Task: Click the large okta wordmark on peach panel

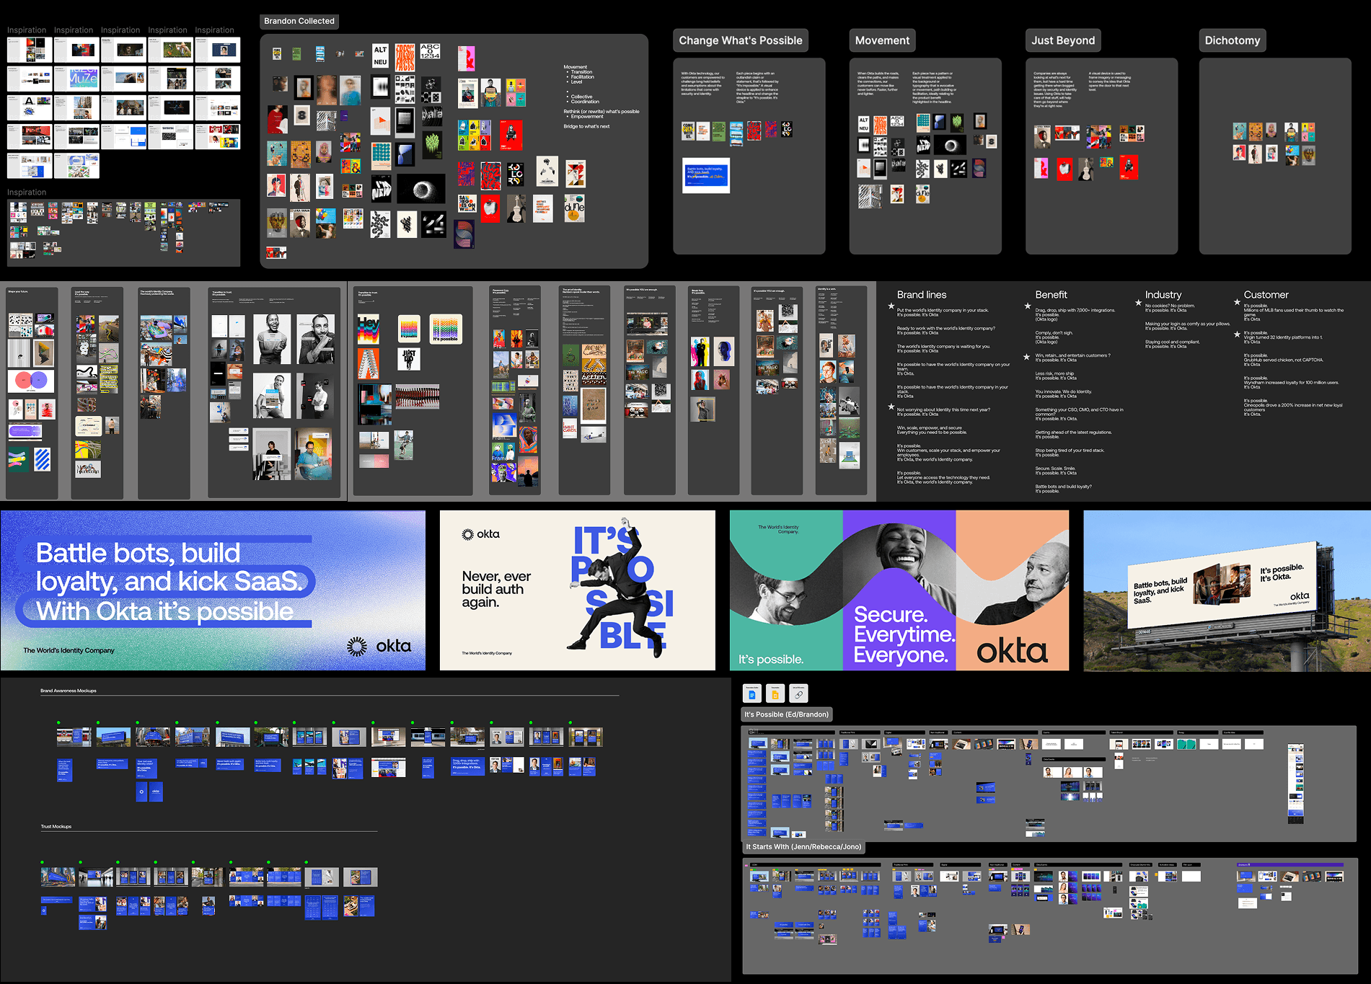Action: tap(1012, 651)
